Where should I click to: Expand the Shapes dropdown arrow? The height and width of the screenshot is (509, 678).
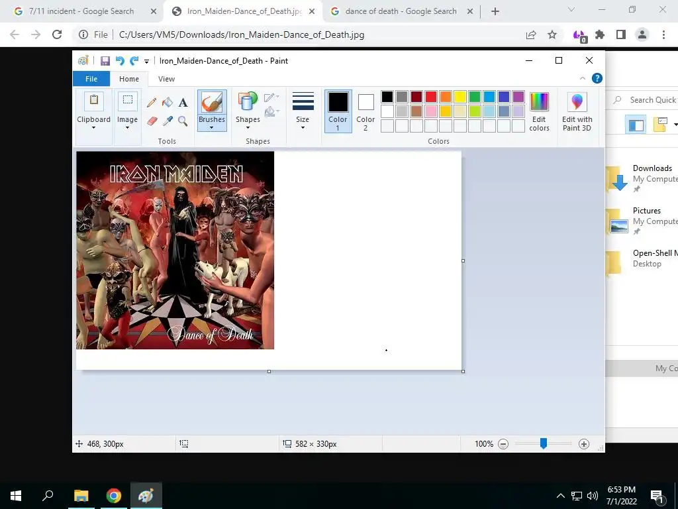tap(248, 128)
